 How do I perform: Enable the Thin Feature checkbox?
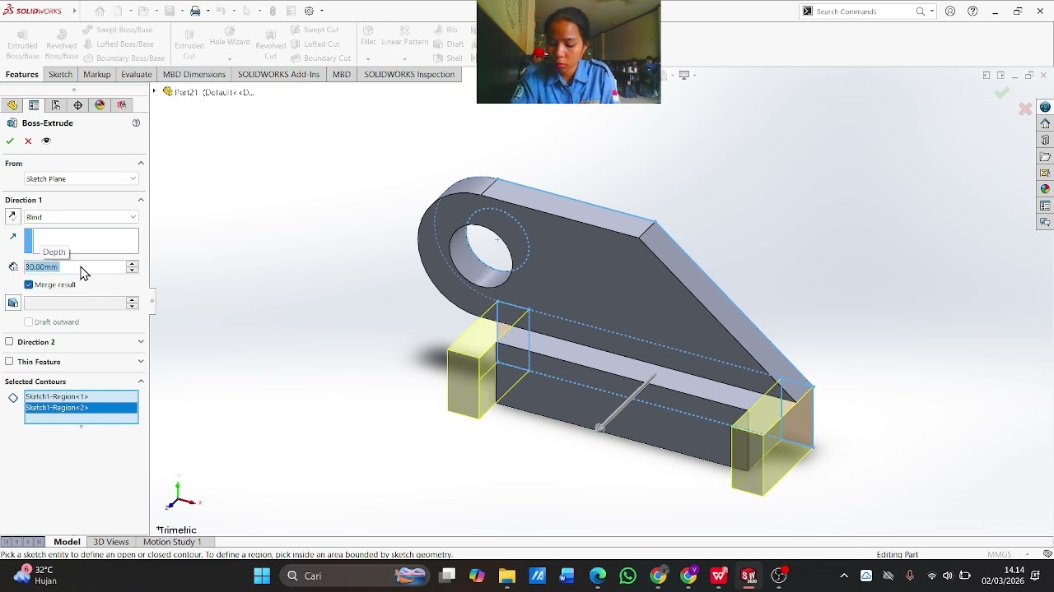click(9, 361)
